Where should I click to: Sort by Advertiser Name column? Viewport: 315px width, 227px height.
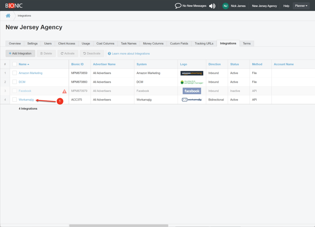(104, 64)
